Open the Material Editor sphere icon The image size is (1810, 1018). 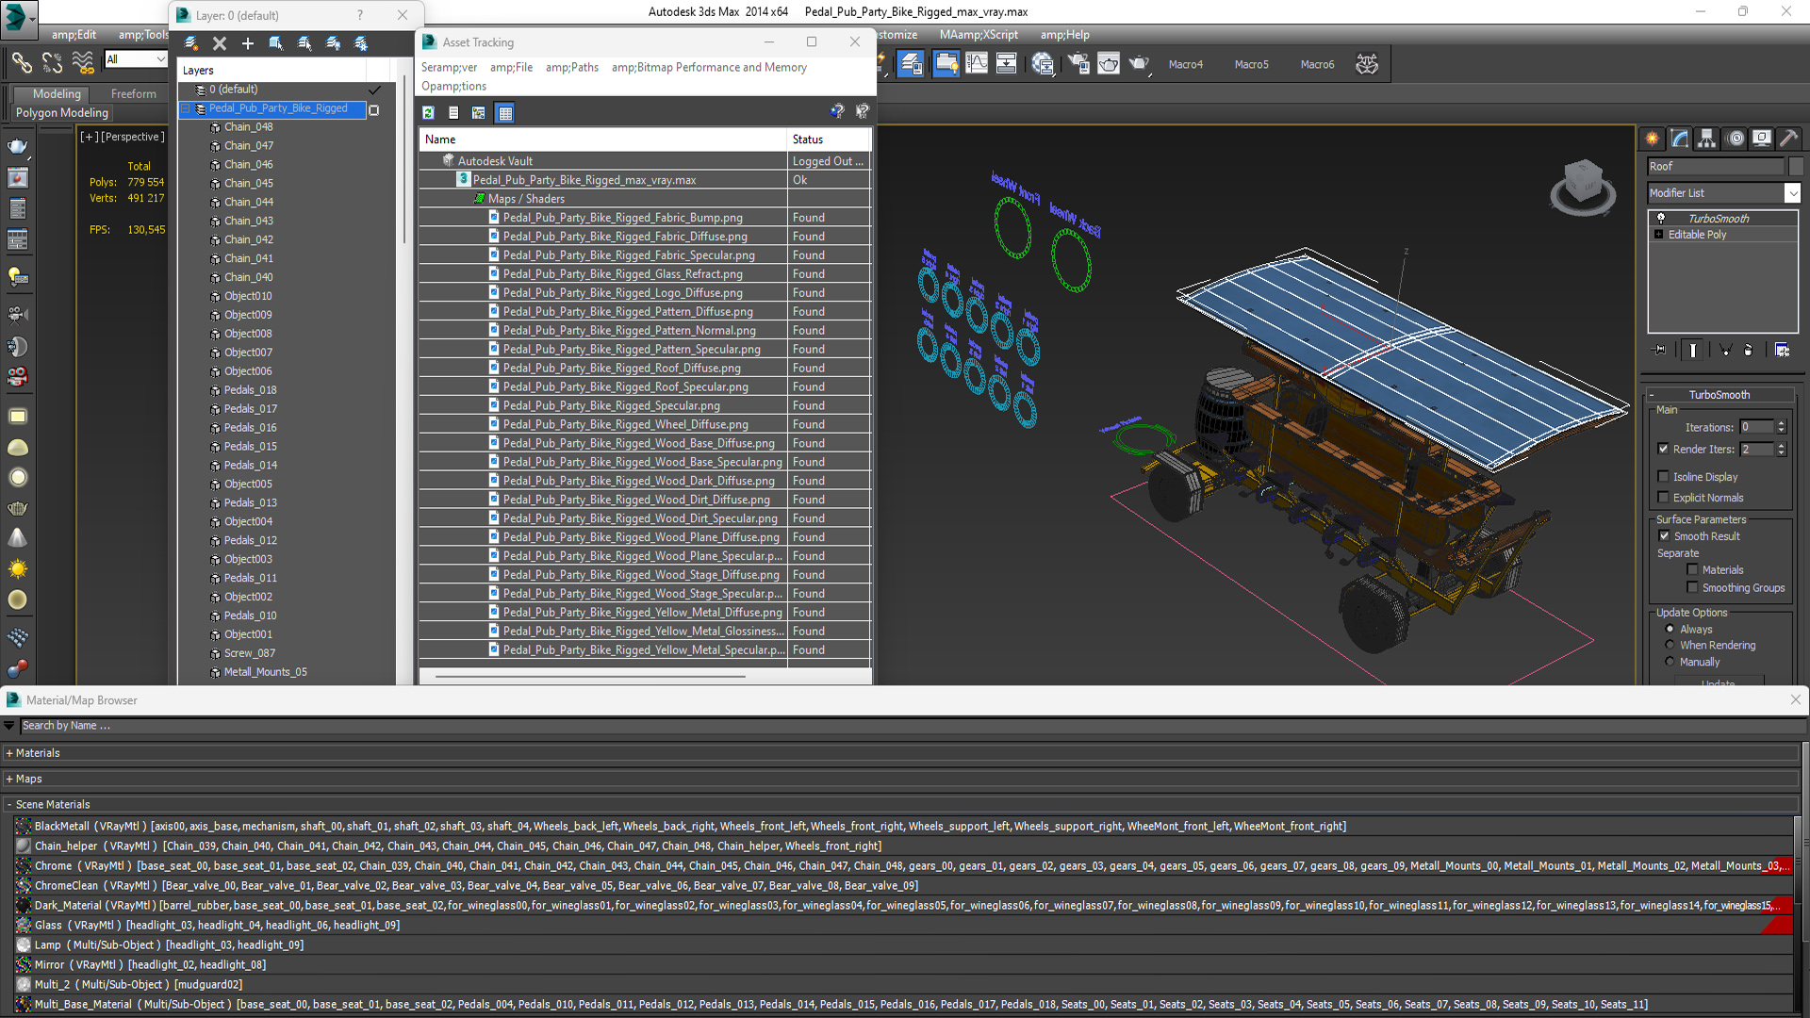click(x=1043, y=63)
